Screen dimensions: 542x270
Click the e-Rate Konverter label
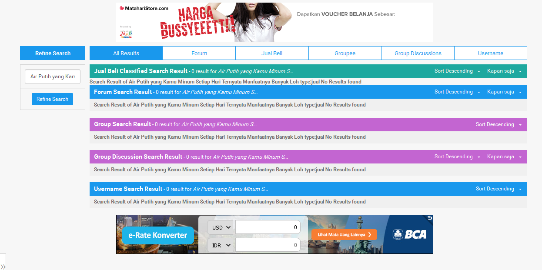[157, 235]
